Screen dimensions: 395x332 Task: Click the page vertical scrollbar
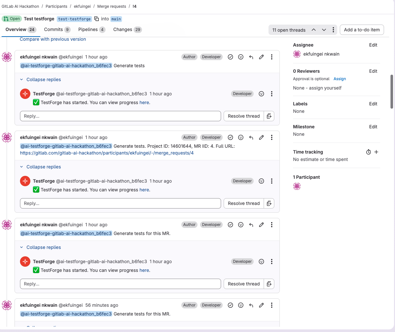[x=392, y=92]
